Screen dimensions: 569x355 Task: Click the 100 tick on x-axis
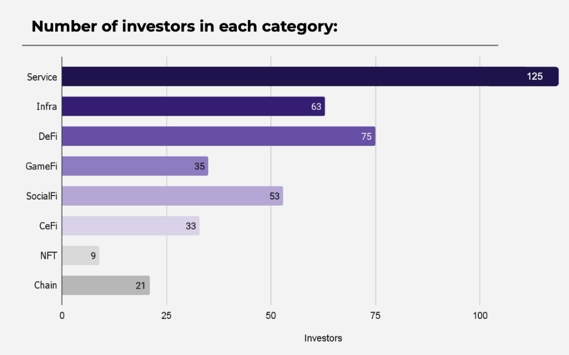[x=480, y=315]
